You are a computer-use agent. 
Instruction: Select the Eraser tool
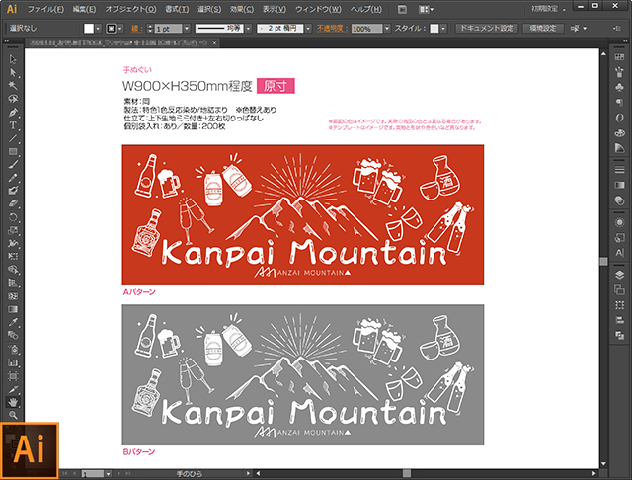13,203
